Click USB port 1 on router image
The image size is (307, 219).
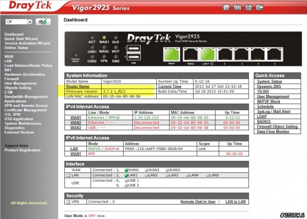click(134, 48)
